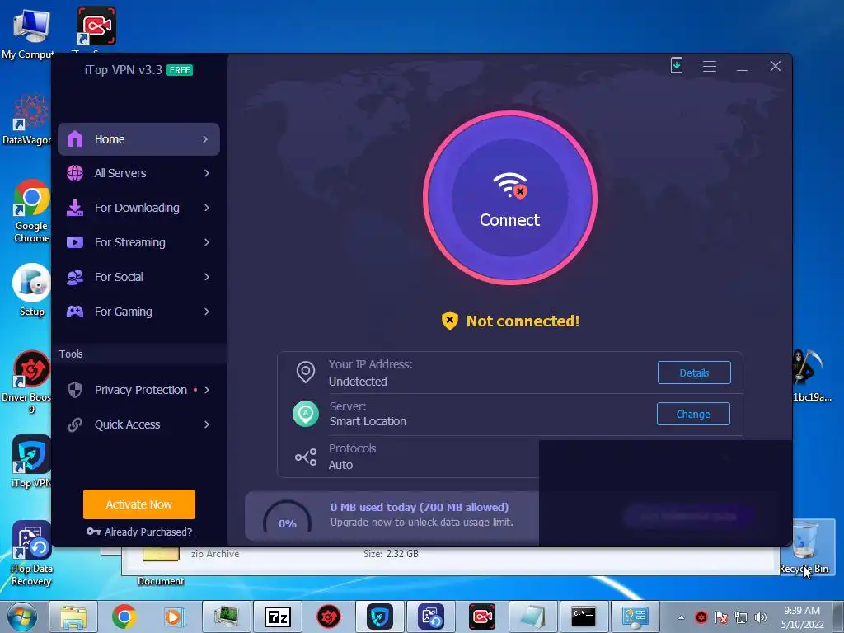Image resolution: width=844 pixels, height=633 pixels.
Task: Click the All Servers globe icon
Action: click(x=75, y=173)
